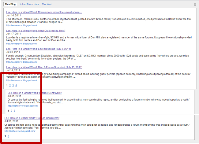Viewport: 199px width, 144px height.
Task: Click date text 'Jun 17, 2011'
Action: (x=13, y=34)
